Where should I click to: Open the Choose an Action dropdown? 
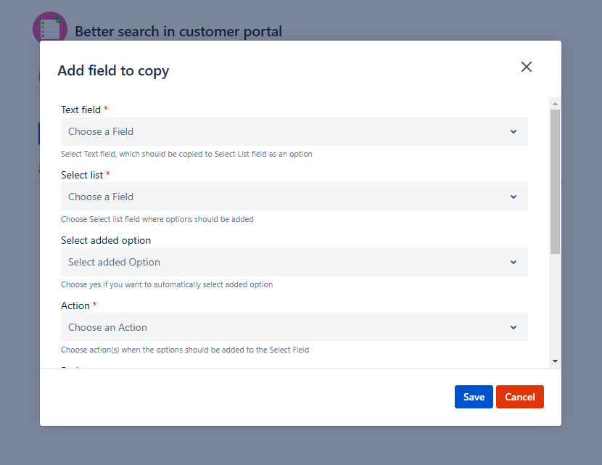point(294,327)
